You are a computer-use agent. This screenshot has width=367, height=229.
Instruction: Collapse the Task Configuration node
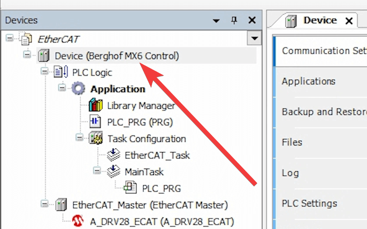point(80,137)
